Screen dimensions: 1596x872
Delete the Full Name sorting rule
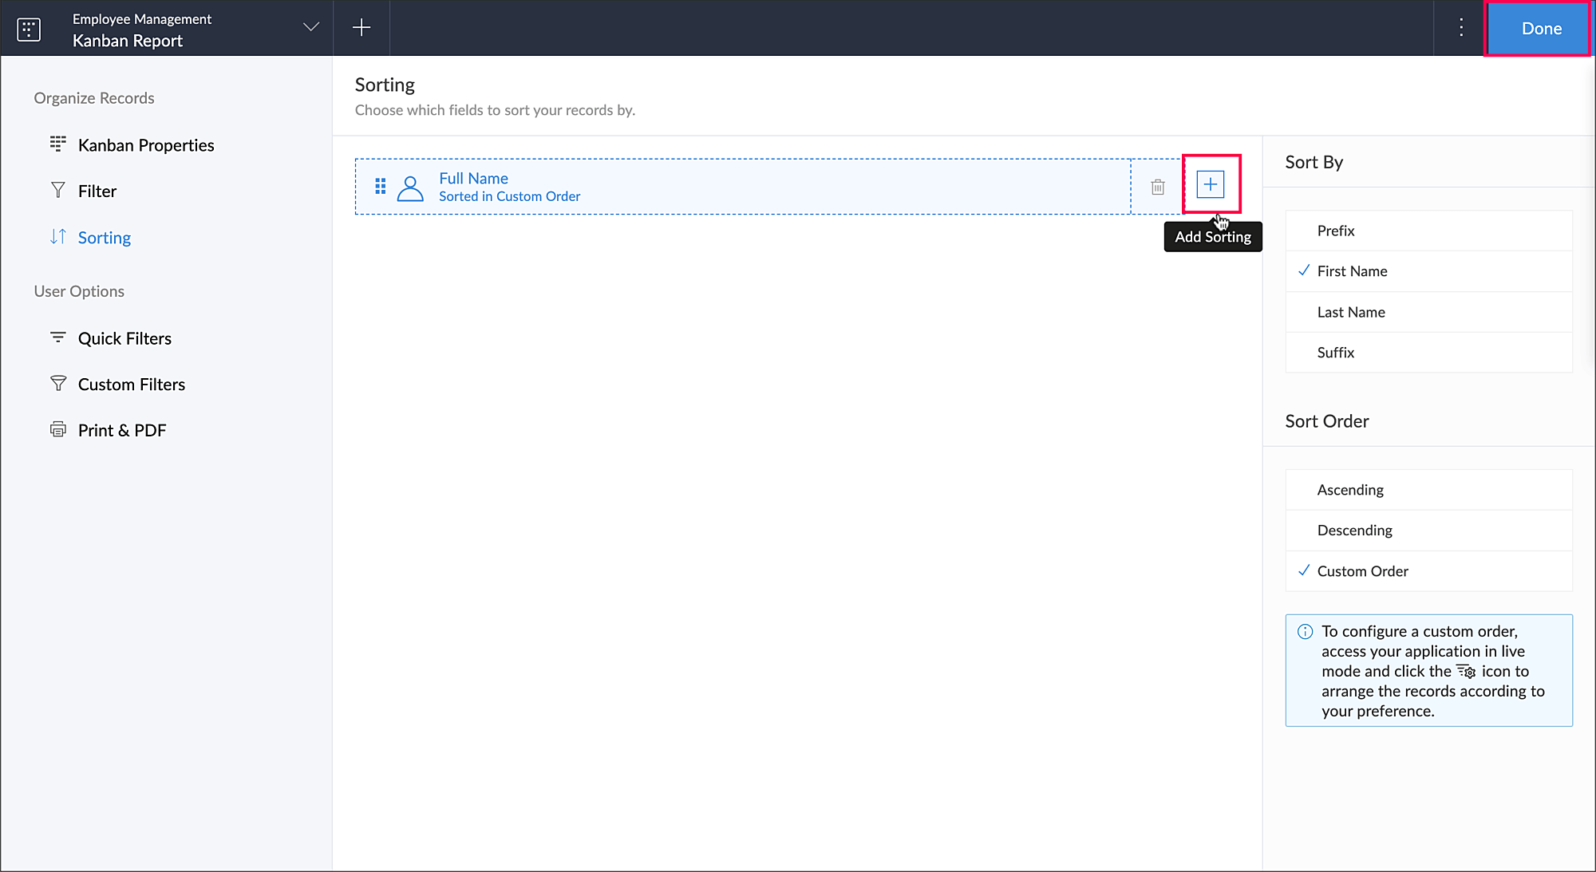[x=1157, y=187]
